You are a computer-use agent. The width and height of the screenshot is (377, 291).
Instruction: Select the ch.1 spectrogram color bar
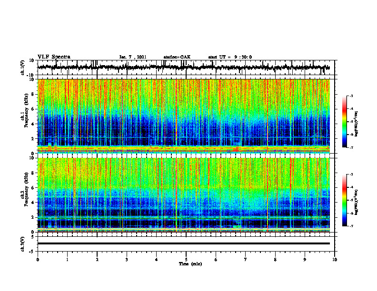tap(344, 122)
